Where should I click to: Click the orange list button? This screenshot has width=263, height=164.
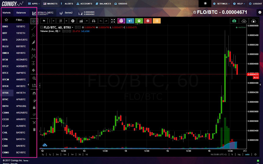[x=157, y=21]
